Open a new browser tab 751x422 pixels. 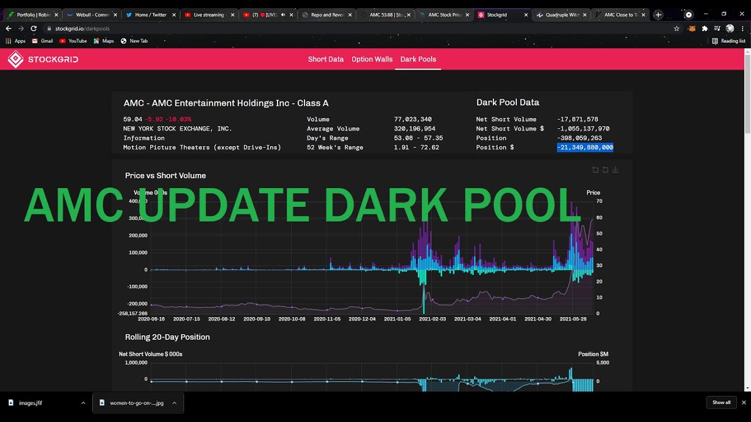[x=658, y=15]
